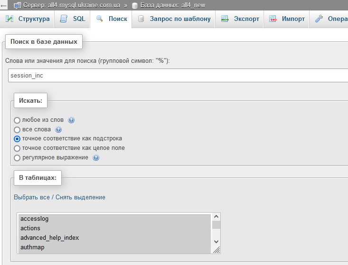Click the server all4.mysql.ukraine.com.ua link
The height and width of the screenshot is (265, 348).
(x=72, y=5)
